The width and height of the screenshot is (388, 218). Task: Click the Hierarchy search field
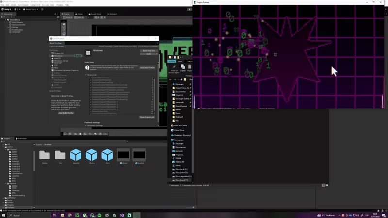tap(32, 17)
